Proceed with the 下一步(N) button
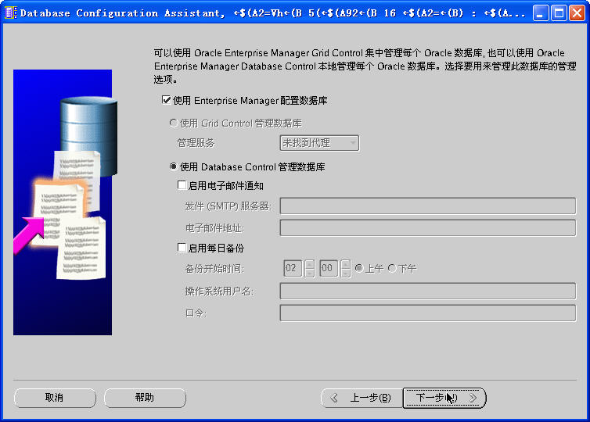The height and width of the screenshot is (422, 590). [444, 398]
